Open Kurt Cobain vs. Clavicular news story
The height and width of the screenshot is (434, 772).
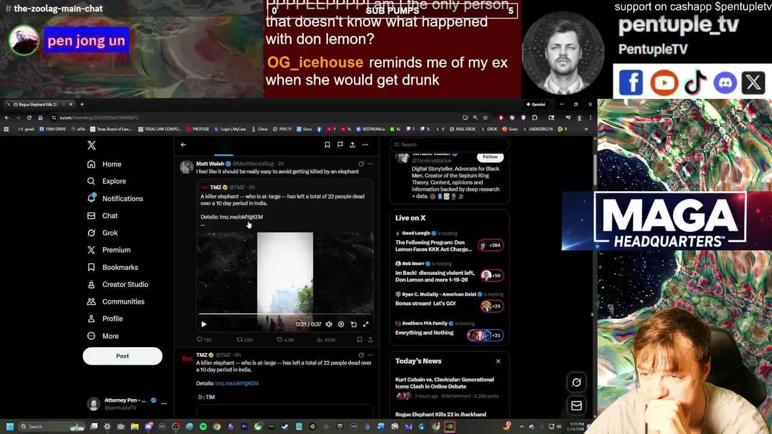(x=445, y=383)
